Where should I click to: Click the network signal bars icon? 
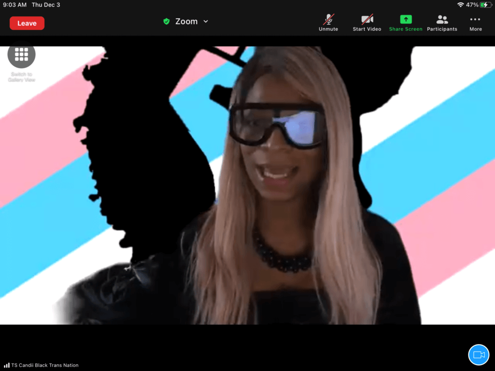[7, 365]
